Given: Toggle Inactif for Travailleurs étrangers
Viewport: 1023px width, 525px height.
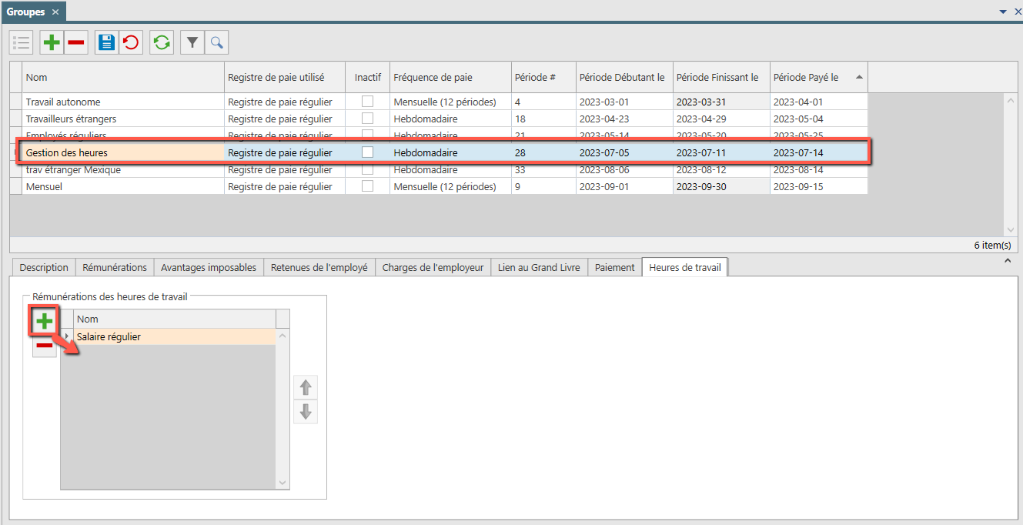Looking at the screenshot, I should (367, 119).
